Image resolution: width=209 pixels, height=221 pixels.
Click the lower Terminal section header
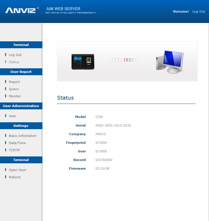[x=21, y=160]
